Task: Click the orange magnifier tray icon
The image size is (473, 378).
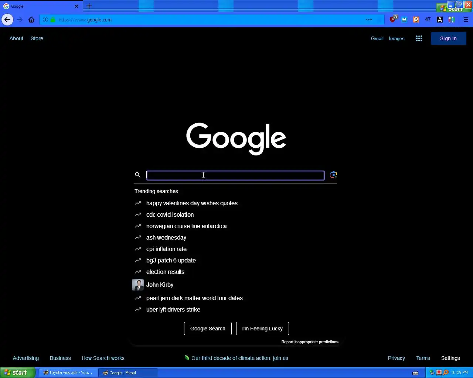Action: tap(446, 372)
